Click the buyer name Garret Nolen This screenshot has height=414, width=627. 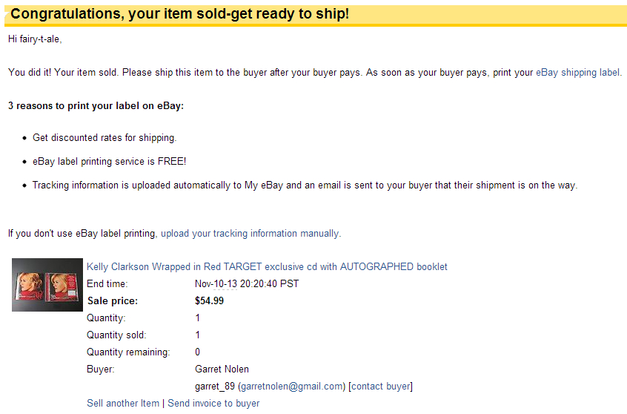coord(222,369)
